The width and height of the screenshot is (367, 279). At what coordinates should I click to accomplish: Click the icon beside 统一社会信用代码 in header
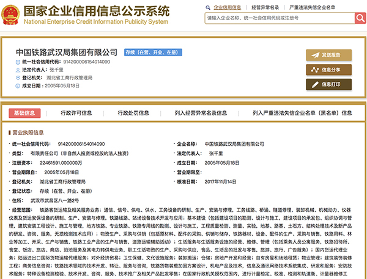coord(17,62)
